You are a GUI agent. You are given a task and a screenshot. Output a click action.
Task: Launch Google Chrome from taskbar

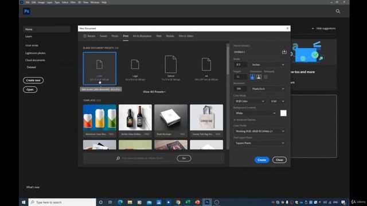[x=178, y=202]
